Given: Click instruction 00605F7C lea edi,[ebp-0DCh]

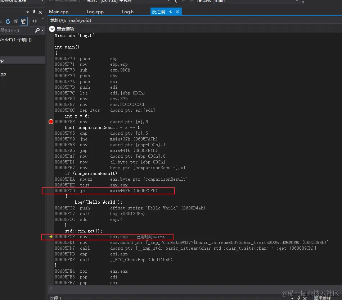Looking at the screenshot, I should (100, 93).
